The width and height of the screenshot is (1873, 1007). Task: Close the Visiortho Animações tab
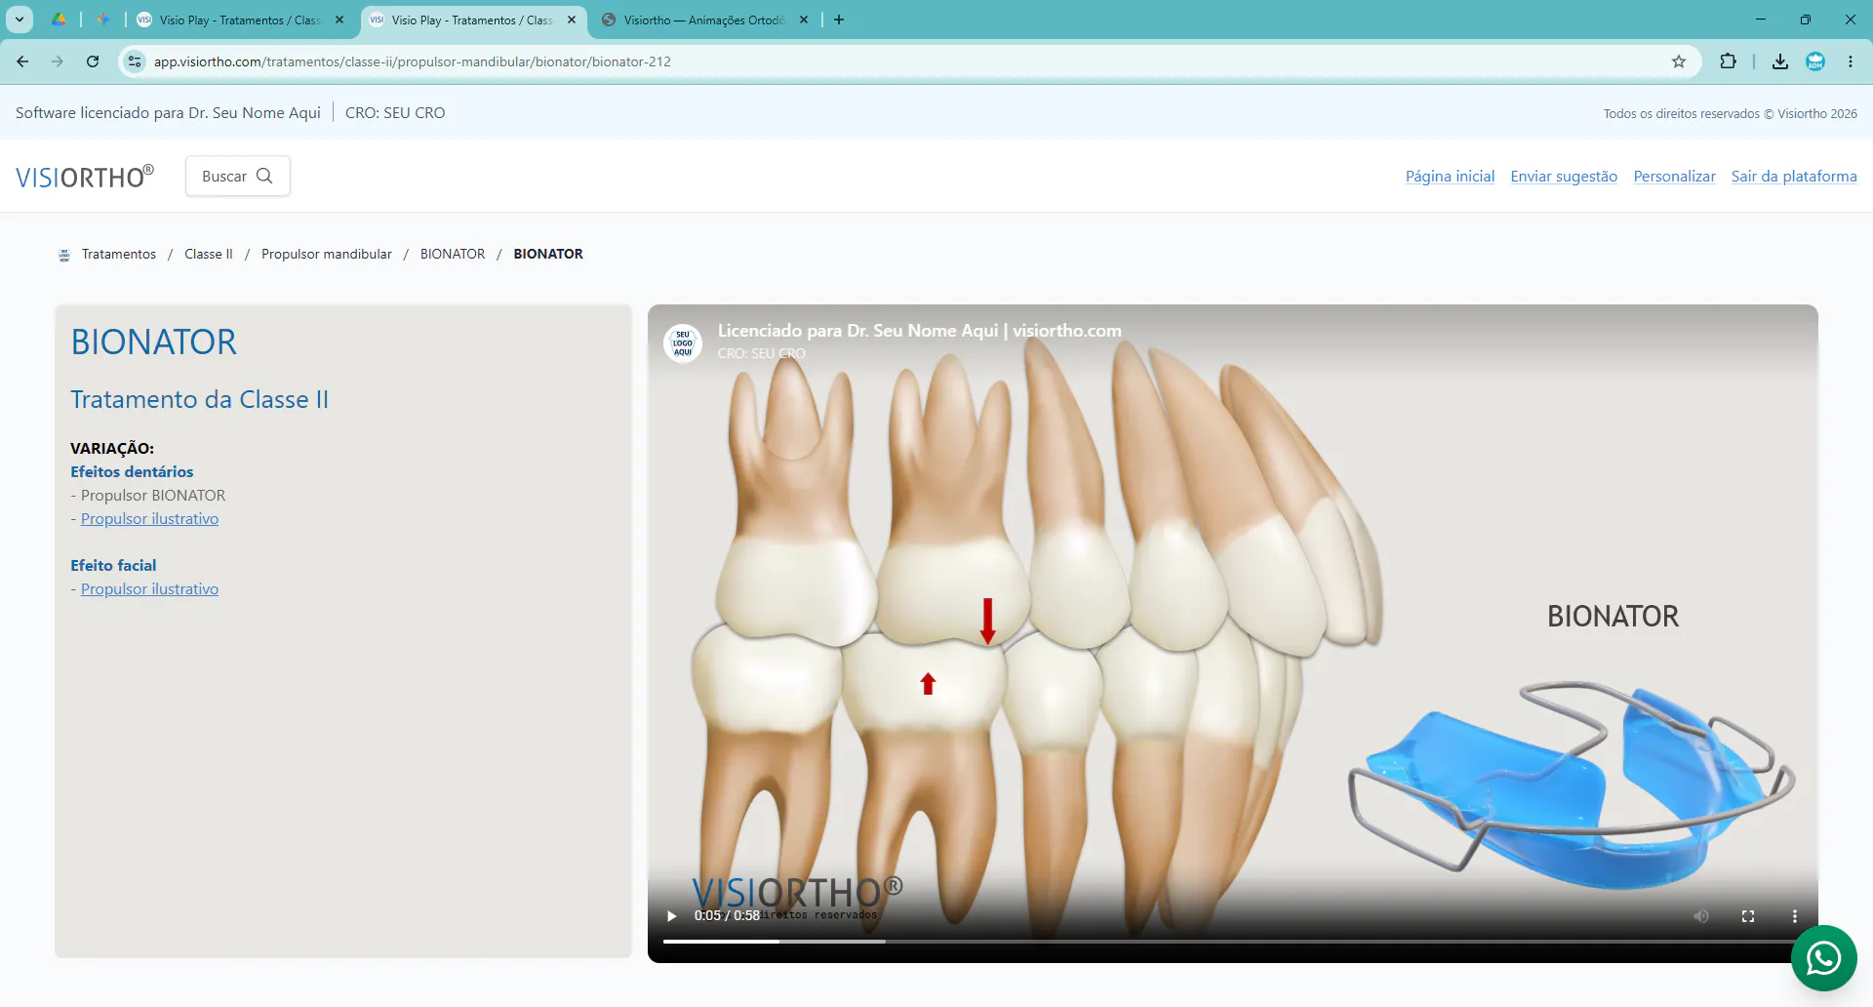(x=804, y=20)
